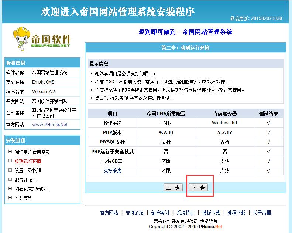Click the 项目 column header

click(x=112, y=114)
